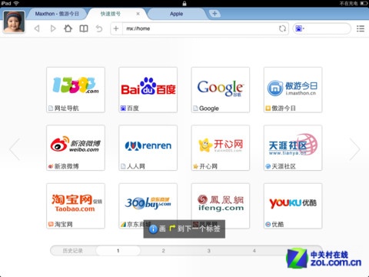This screenshot has height=277, width=369.
Task: Select page 1 in the pager
Action: pos(118,251)
